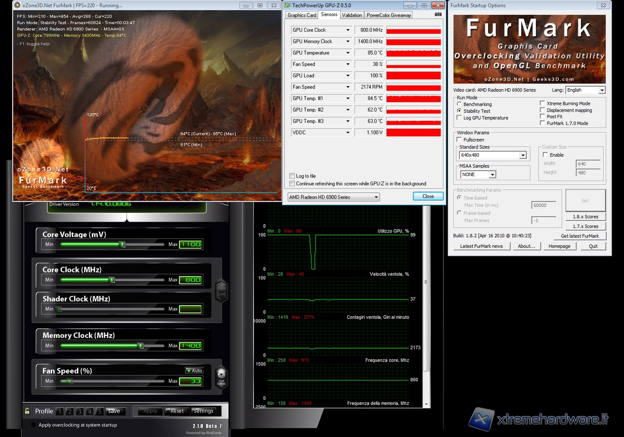Open Latest FurMark news
This screenshot has height=437, width=624.
point(482,246)
